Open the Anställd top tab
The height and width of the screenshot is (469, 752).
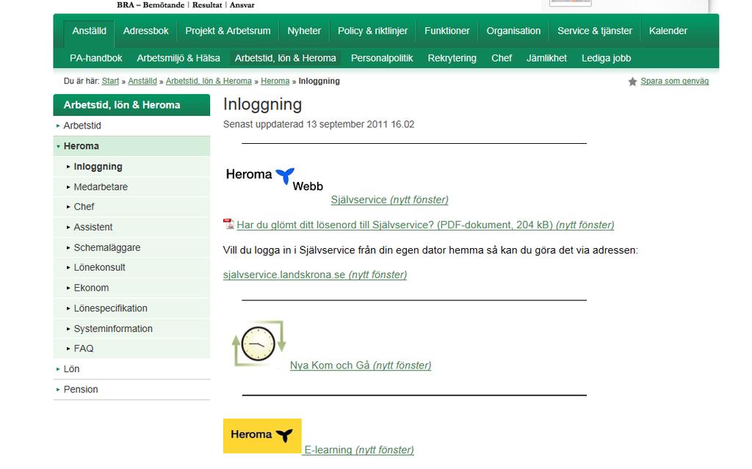[x=89, y=31]
